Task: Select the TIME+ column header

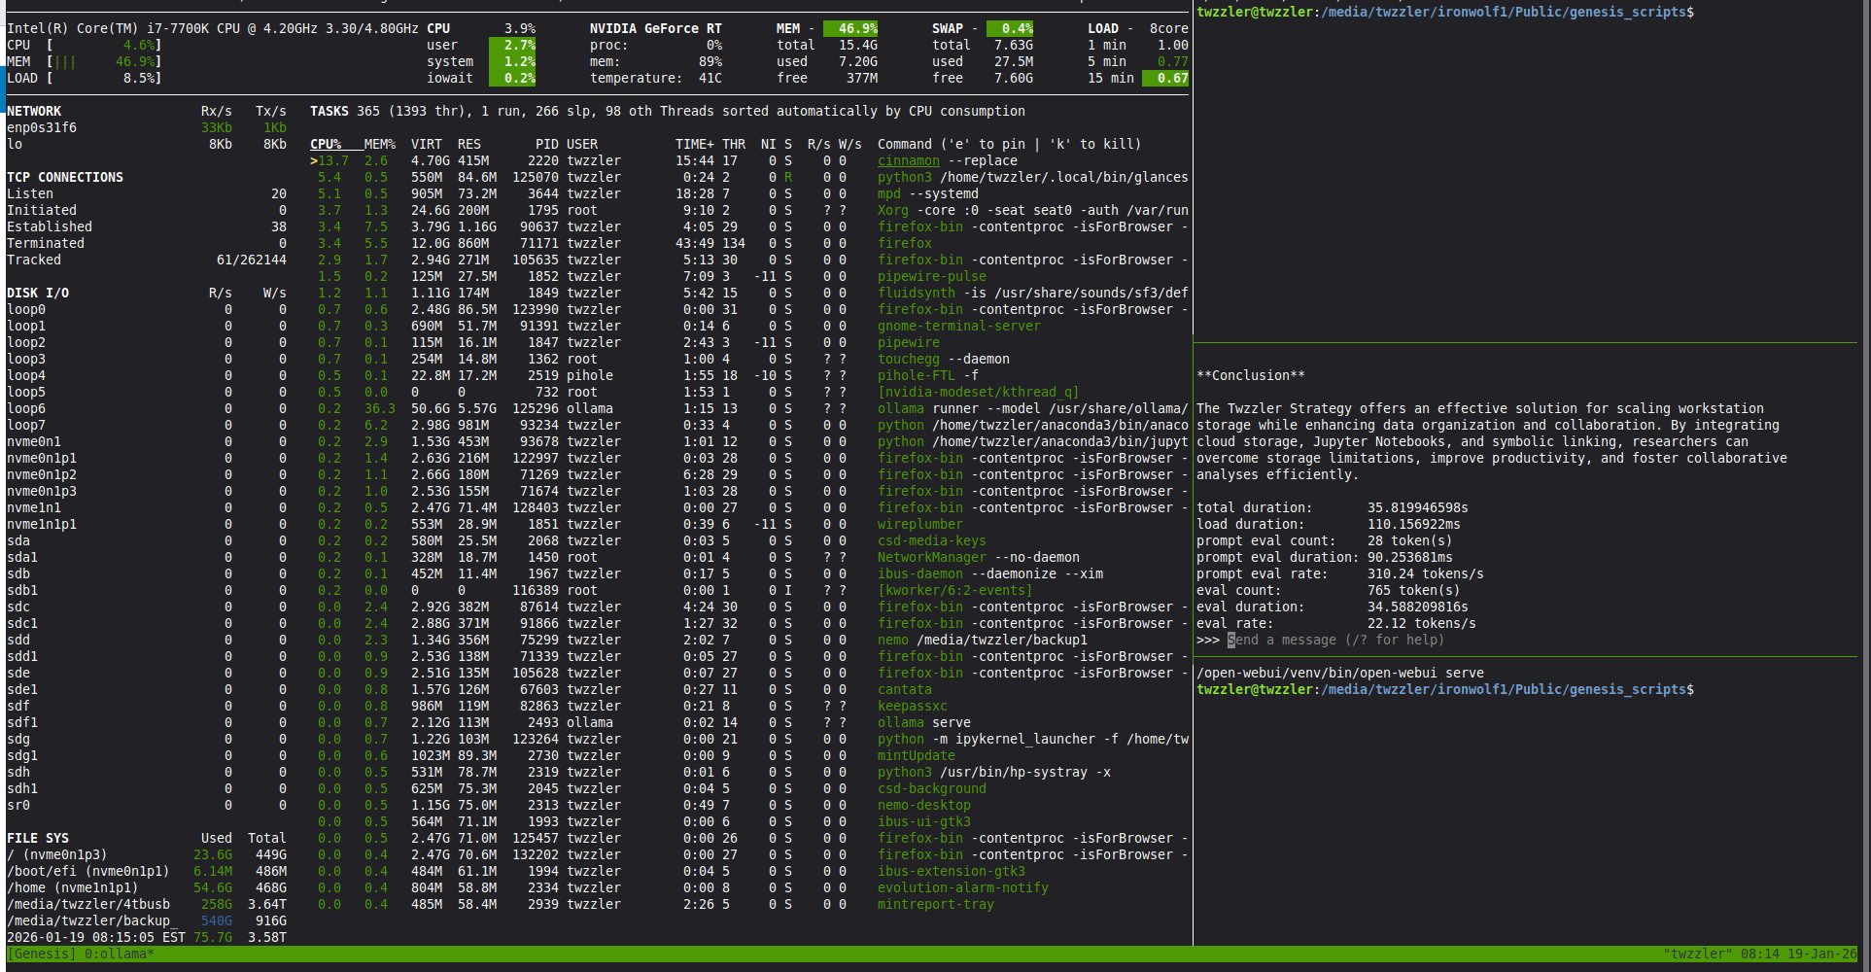Action: [695, 144]
